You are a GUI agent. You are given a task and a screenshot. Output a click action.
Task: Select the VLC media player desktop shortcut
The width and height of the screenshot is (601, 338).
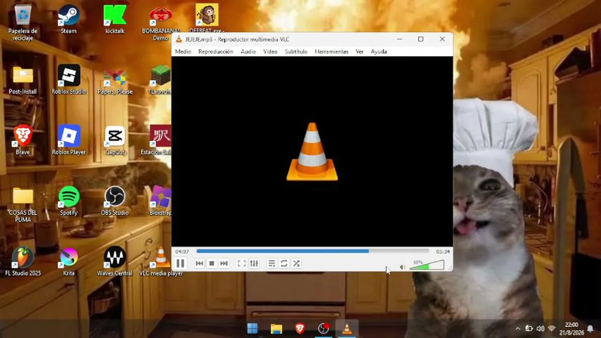[161, 262]
